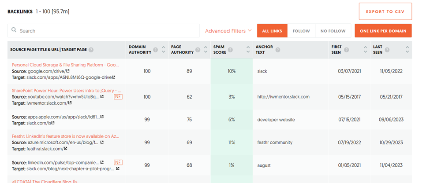Click the Domain Authority help icon

point(155,50)
